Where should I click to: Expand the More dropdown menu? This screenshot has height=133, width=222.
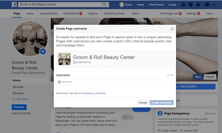(136, 13)
